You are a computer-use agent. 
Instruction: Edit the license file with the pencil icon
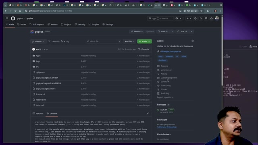coord(148,114)
